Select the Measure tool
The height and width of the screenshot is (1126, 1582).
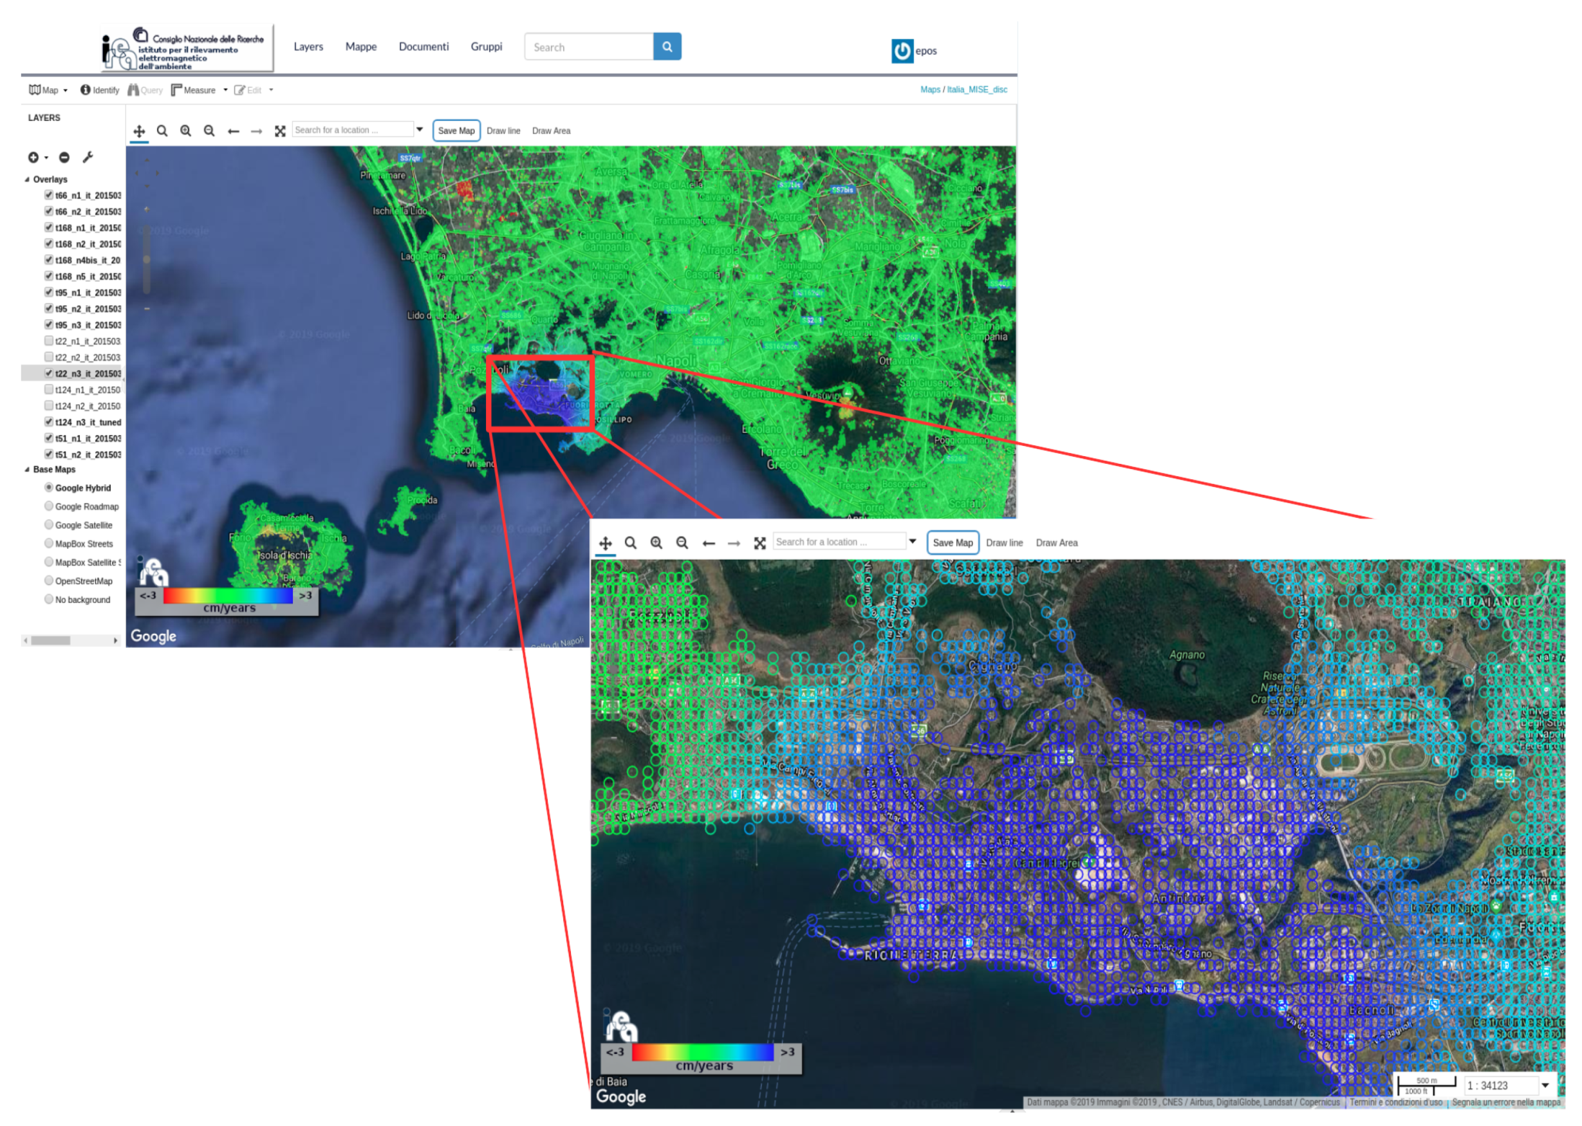click(196, 89)
